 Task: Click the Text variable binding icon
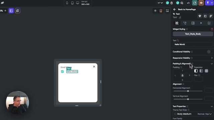click(x=178, y=40)
